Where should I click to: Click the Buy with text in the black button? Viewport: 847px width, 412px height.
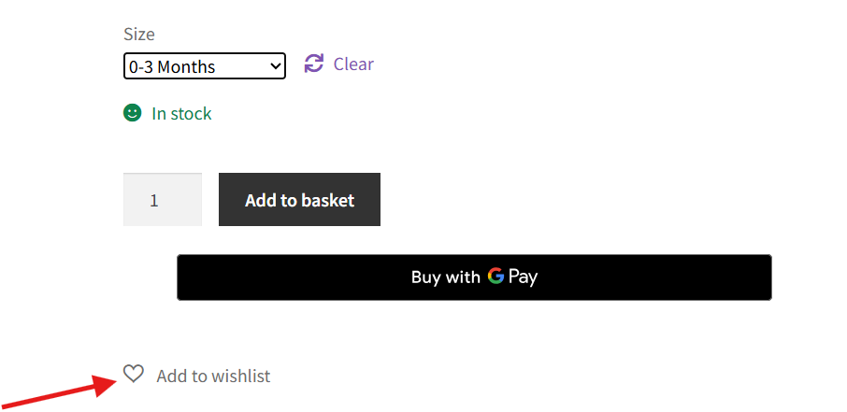(445, 277)
